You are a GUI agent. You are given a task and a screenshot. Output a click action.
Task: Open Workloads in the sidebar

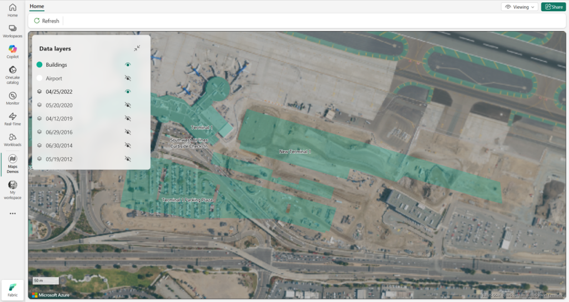click(12, 139)
